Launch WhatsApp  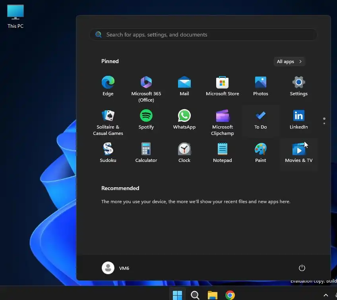184,119
